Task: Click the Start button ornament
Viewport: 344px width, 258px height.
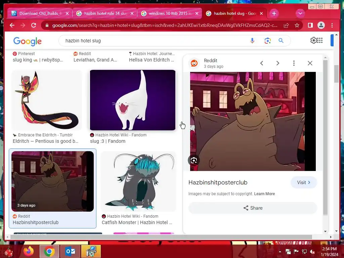Action: tap(8, 252)
